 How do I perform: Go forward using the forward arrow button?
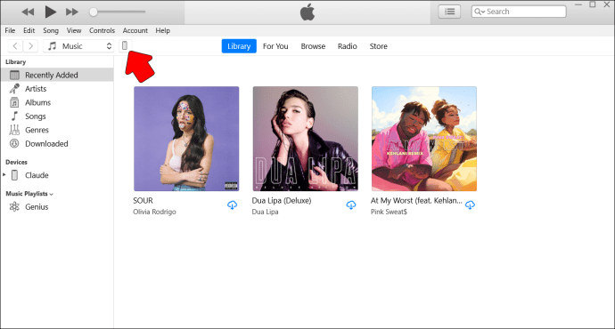pyautogui.click(x=30, y=46)
